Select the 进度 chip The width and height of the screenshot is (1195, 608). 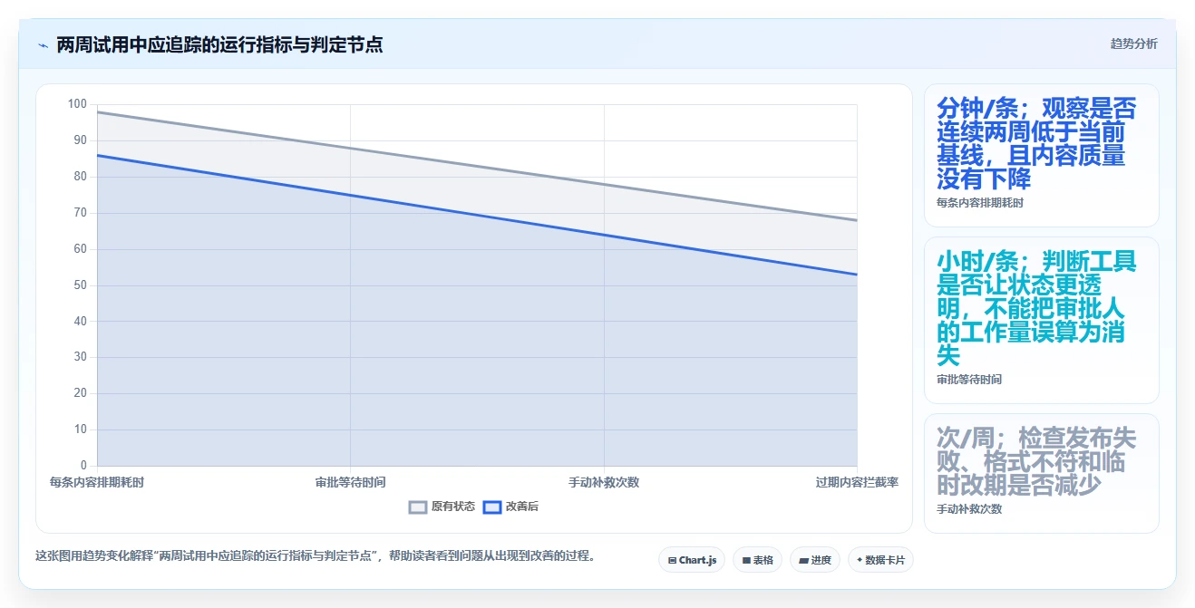pos(815,560)
